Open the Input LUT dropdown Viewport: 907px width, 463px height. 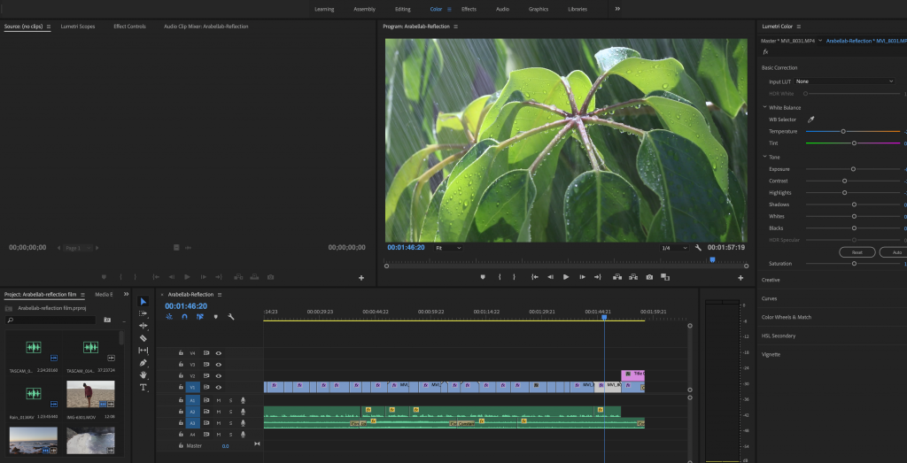[x=844, y=81]
